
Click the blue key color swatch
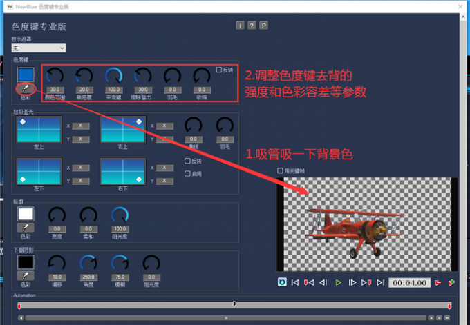point(26,75)
